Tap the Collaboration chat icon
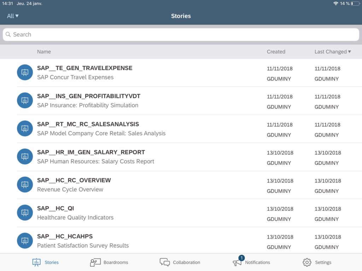This screenshot has width=362, height=271. tap(164, 262)
